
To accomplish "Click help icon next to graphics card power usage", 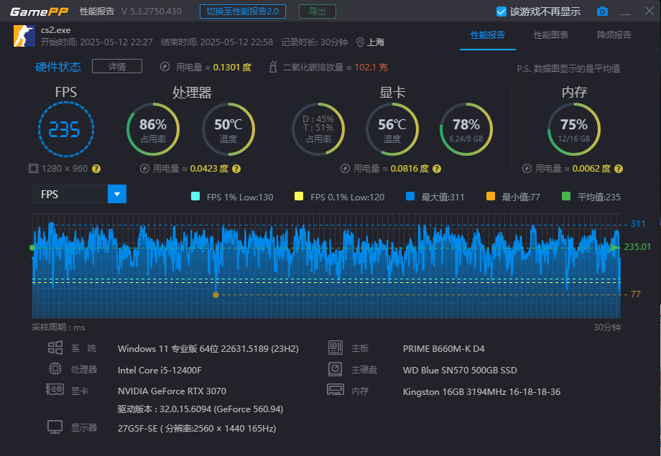I will click(436, 169).
